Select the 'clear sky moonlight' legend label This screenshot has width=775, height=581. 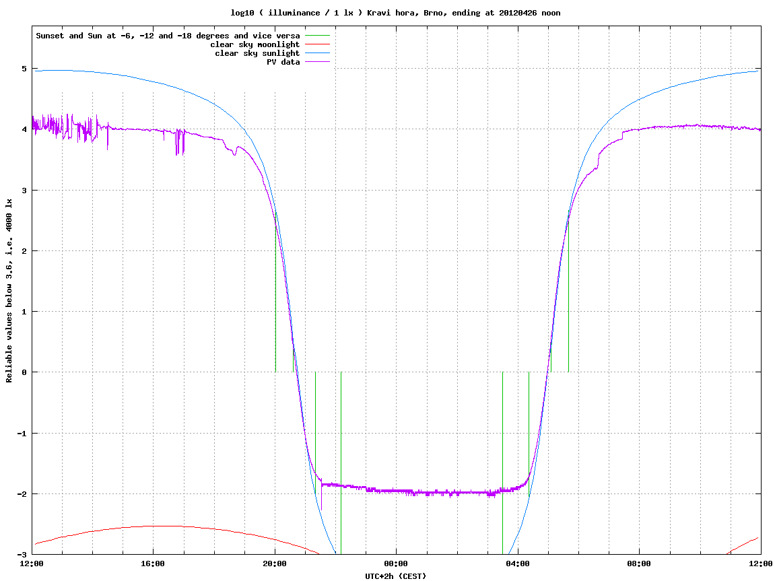click(x=255, y=44)
